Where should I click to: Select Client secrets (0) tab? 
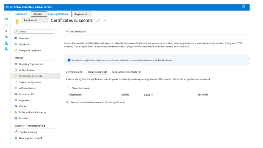click(98, 72)
